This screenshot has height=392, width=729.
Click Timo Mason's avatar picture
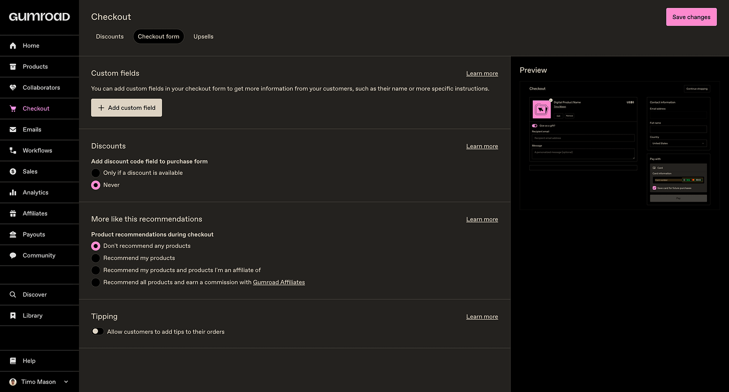coord(13,382)
